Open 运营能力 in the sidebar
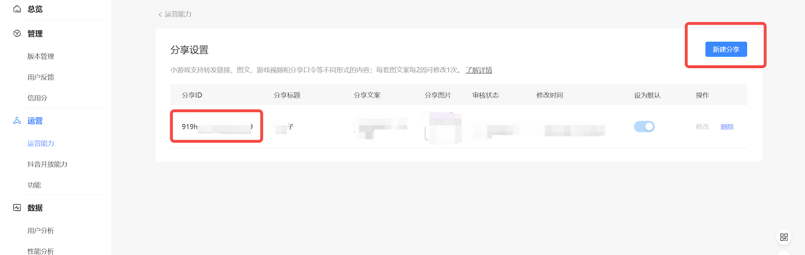This screenshot has width=805, height=255. tap(41, 143)
